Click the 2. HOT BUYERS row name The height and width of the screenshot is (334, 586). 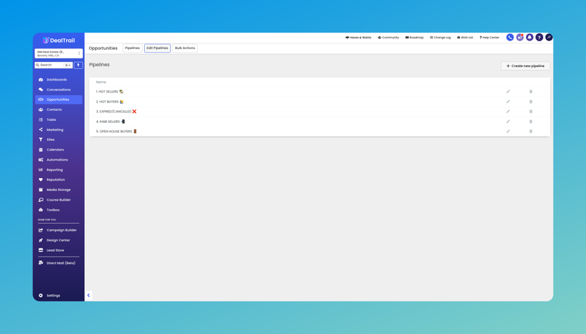110,101
